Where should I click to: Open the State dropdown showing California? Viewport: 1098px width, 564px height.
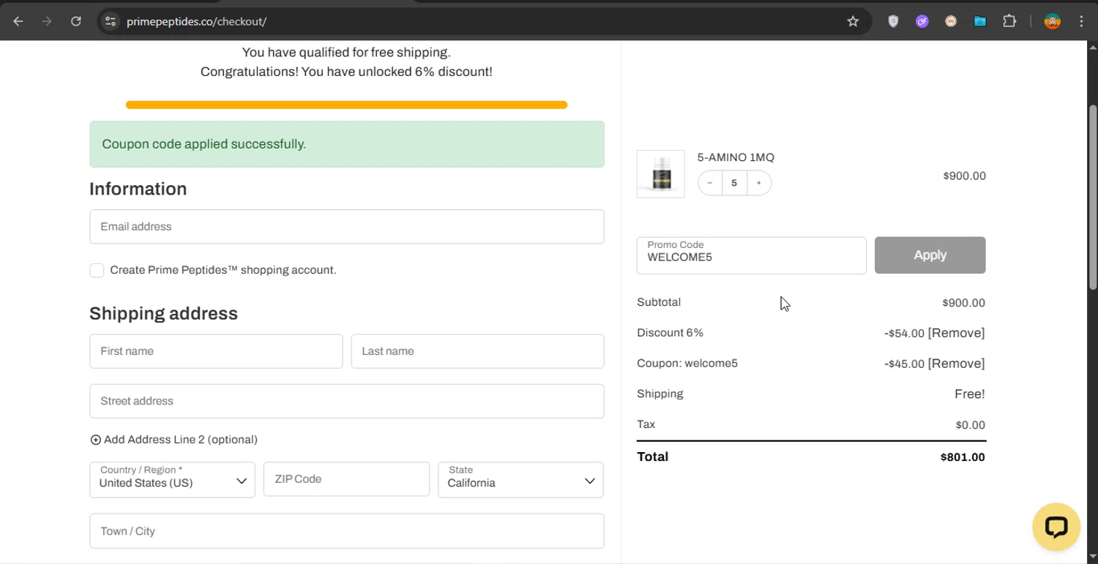pyautogui.click(x=520, y=480)
